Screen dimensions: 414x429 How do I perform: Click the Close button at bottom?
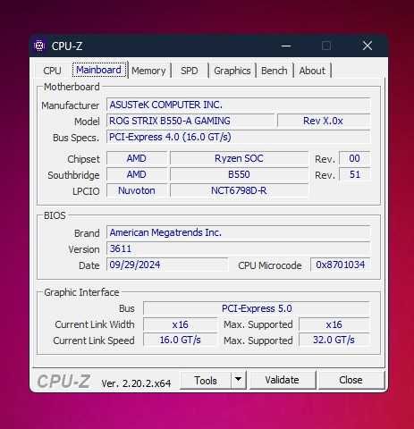pyautogui.click(x=351, y=380)
